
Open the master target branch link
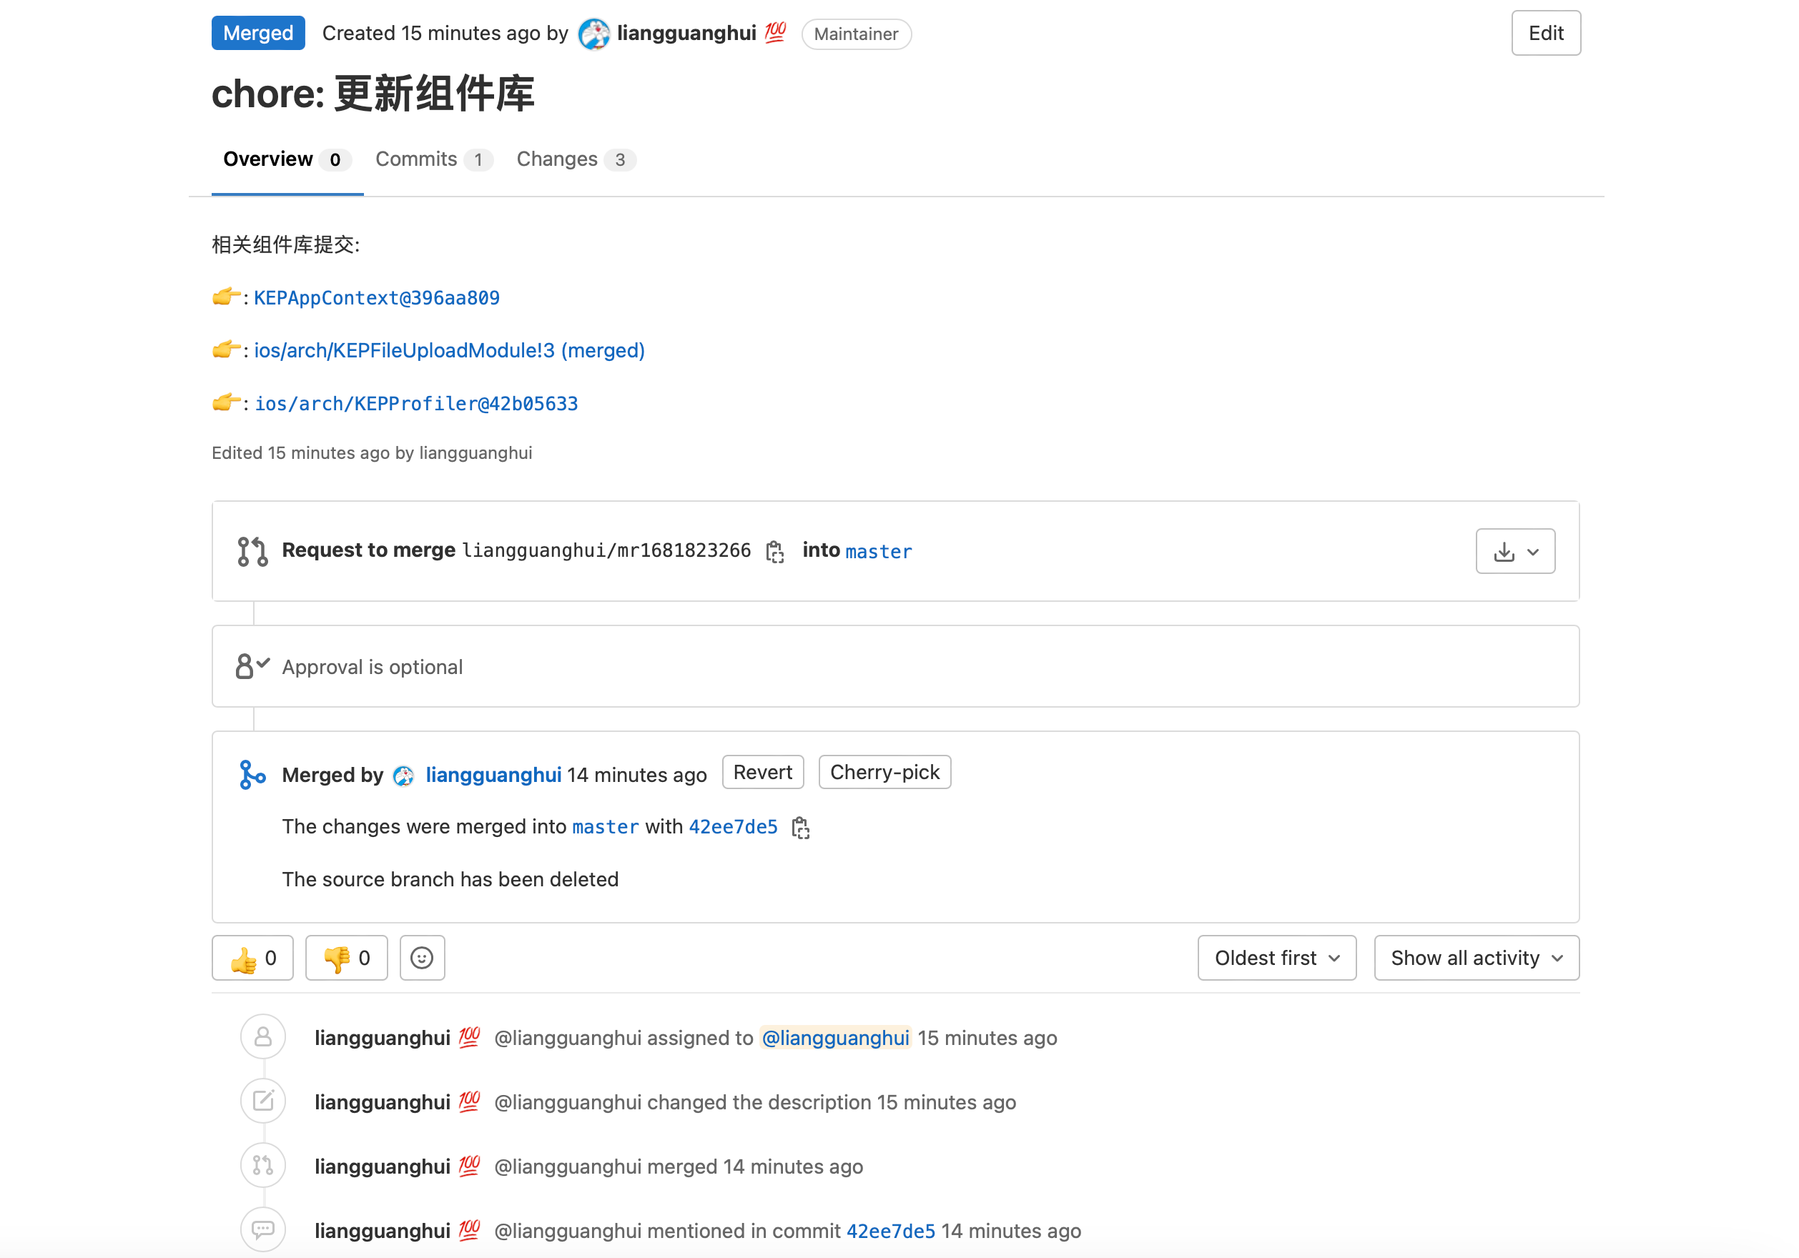[x=878, y=553]
